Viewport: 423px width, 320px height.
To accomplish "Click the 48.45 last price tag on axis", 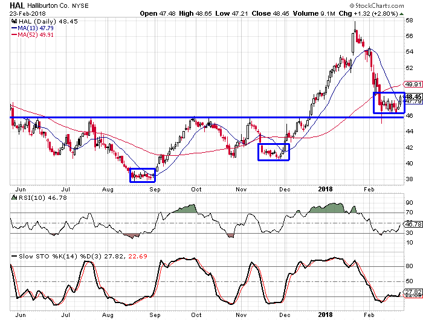I will point(413,97).
